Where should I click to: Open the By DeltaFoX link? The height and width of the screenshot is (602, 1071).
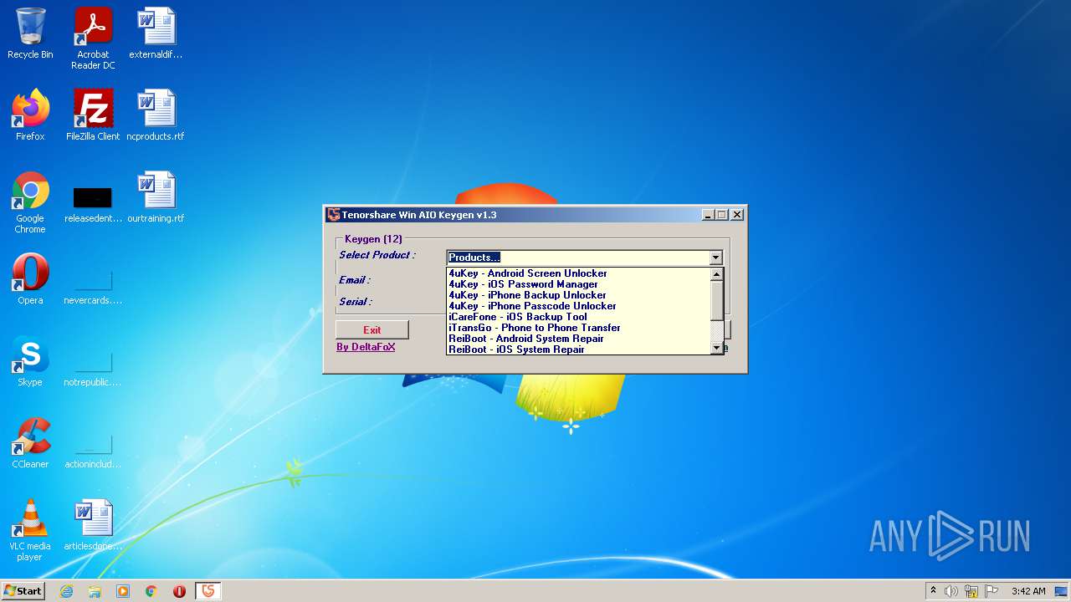coord(366,347)
